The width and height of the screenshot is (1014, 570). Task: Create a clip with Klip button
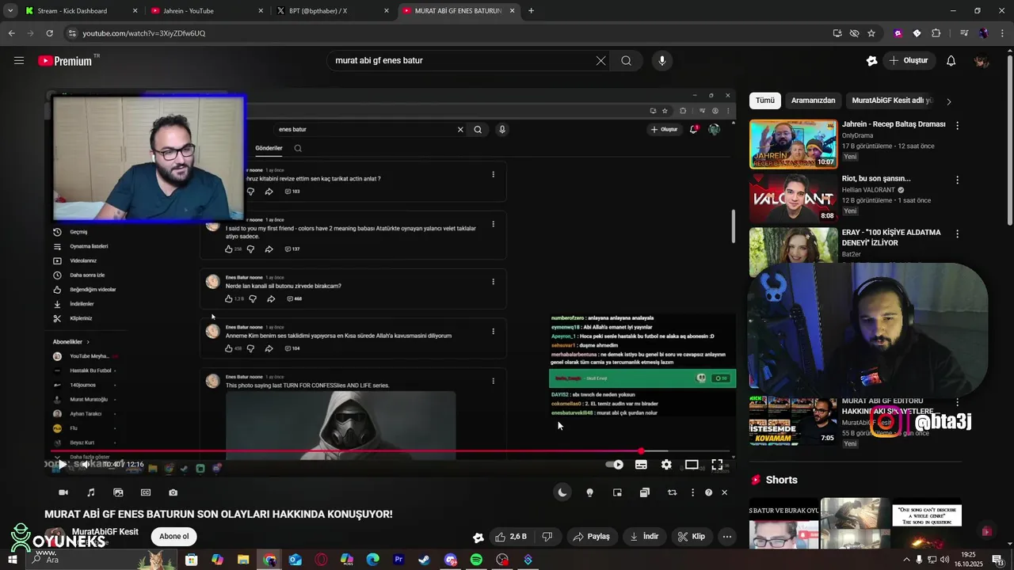point(692,536)
